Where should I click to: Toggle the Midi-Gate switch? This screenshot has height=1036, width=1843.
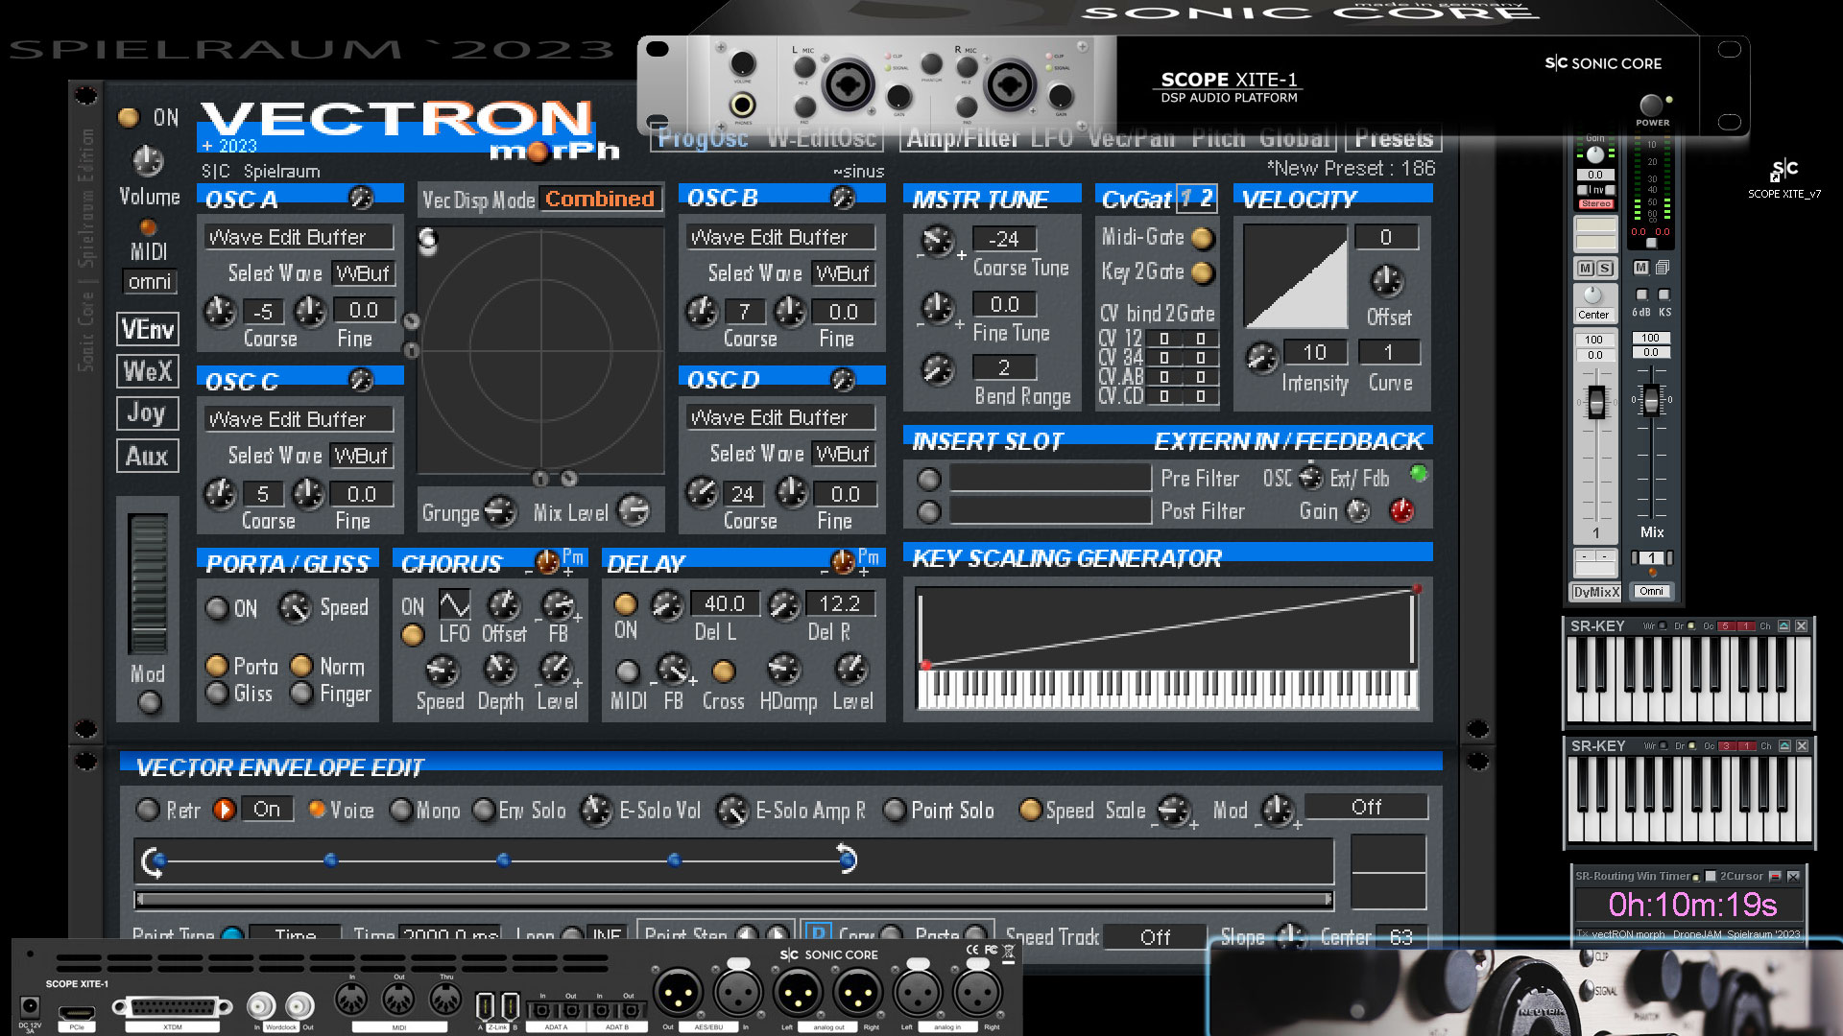pos(1202,238)
